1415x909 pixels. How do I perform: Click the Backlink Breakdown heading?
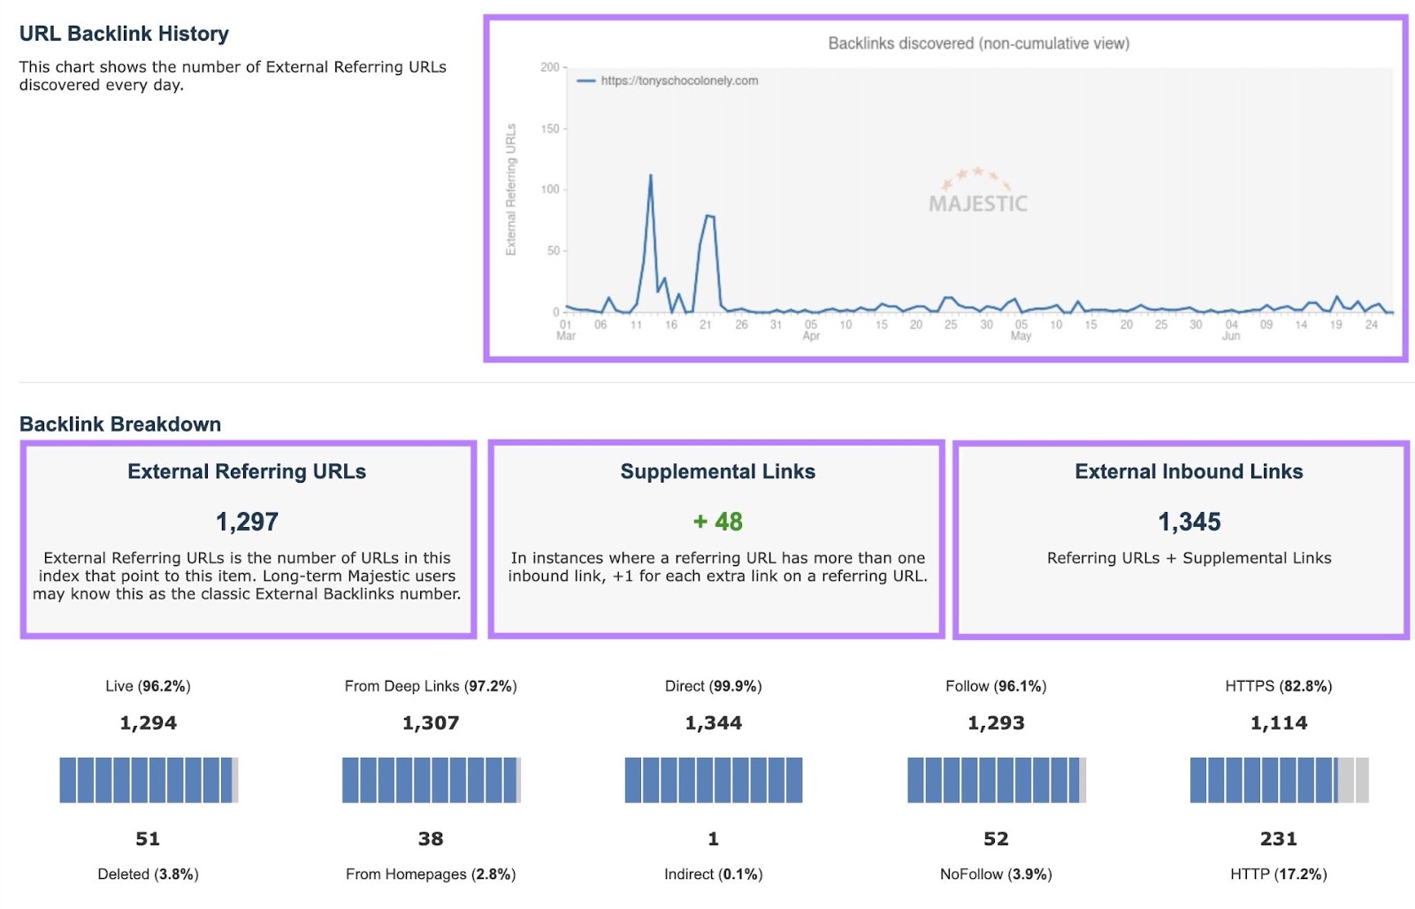click(120, 424)
